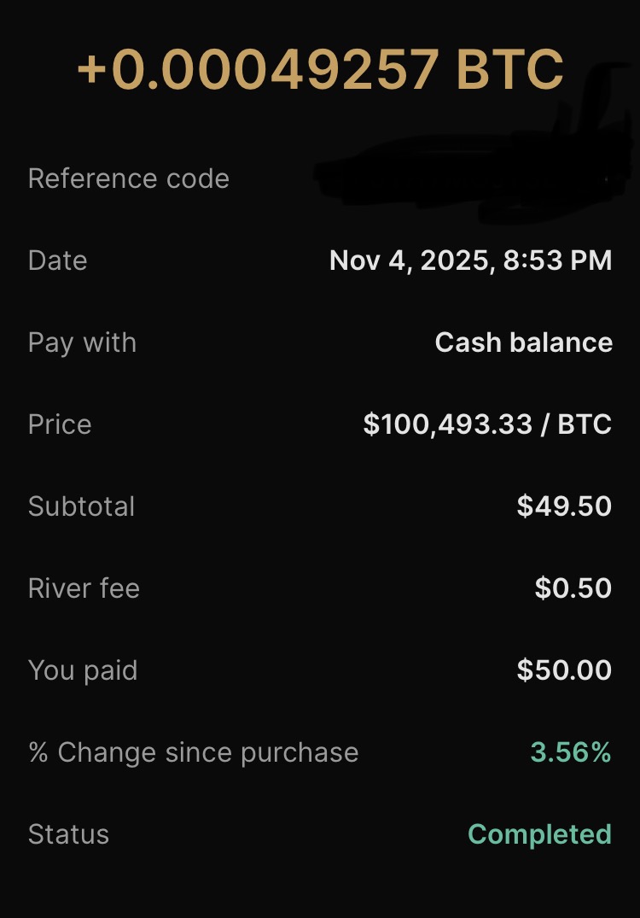The width and height of the screenshot is (640, 918).
Task: Click the gold BTC unit in the header
Action: pyautogui.click(x=509, y=68)
